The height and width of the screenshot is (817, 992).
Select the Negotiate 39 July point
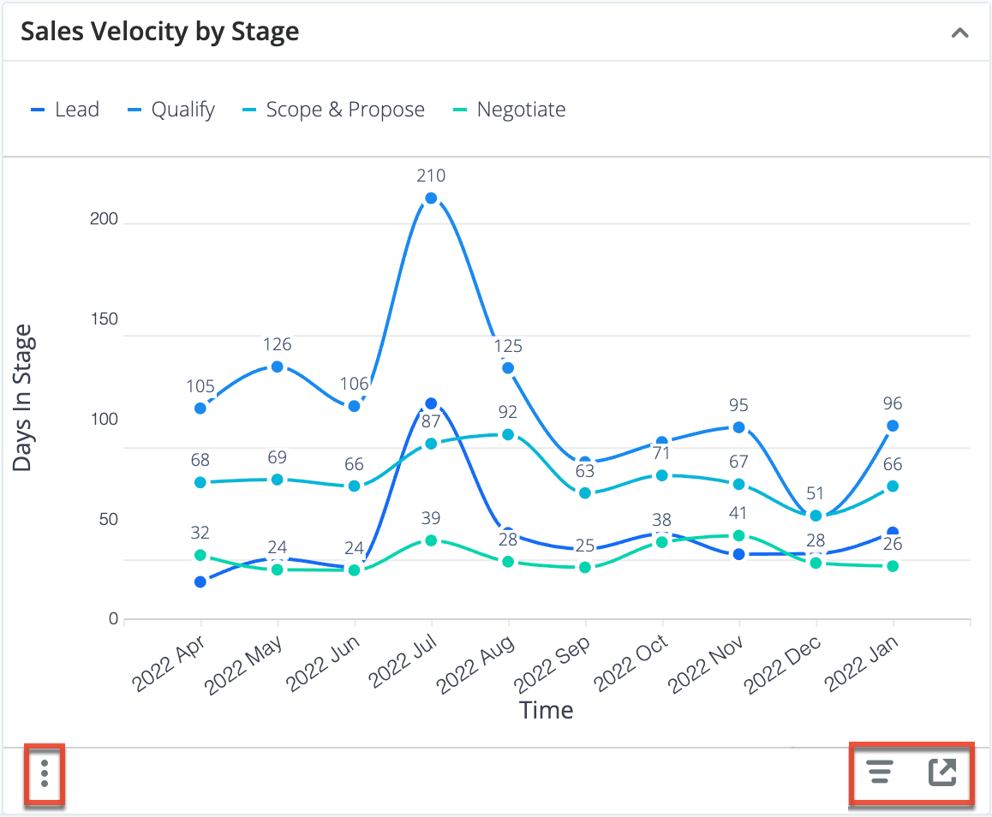coord(431,540)
